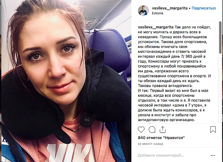Like the post with the heart icon
The height and width of the screenshot is (162, 223).
click(x=141, y=130)
